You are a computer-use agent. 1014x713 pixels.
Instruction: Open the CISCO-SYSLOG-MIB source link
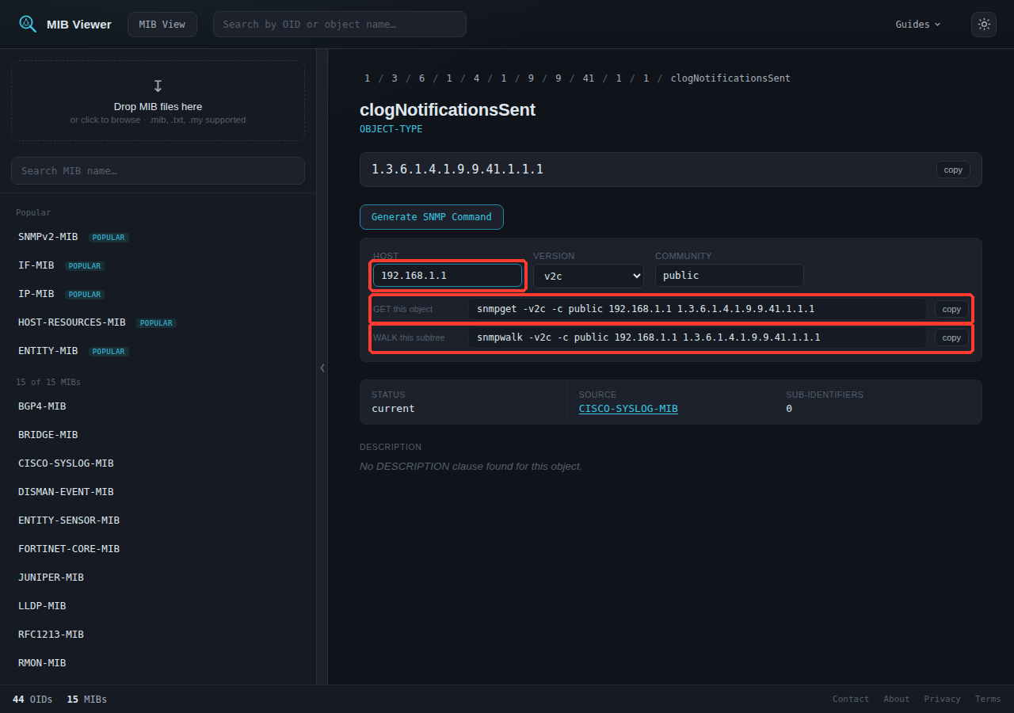[x=628, y=409]
